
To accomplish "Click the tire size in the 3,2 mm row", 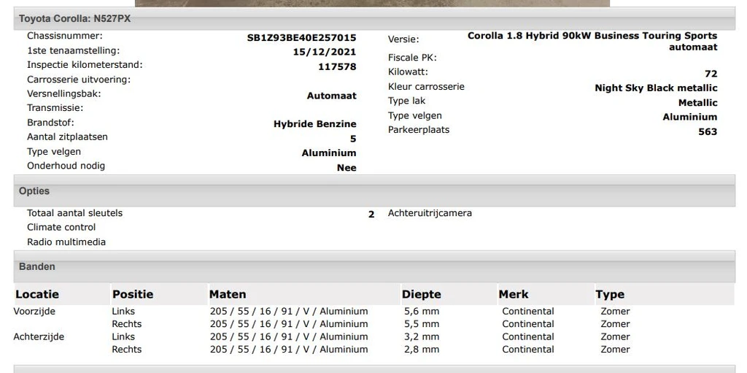I will pos(289,337).
